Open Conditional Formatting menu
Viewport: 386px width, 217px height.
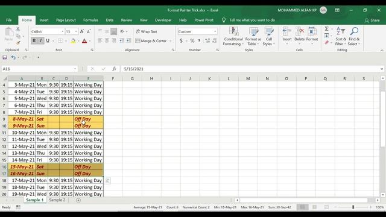tap(233, 36)
